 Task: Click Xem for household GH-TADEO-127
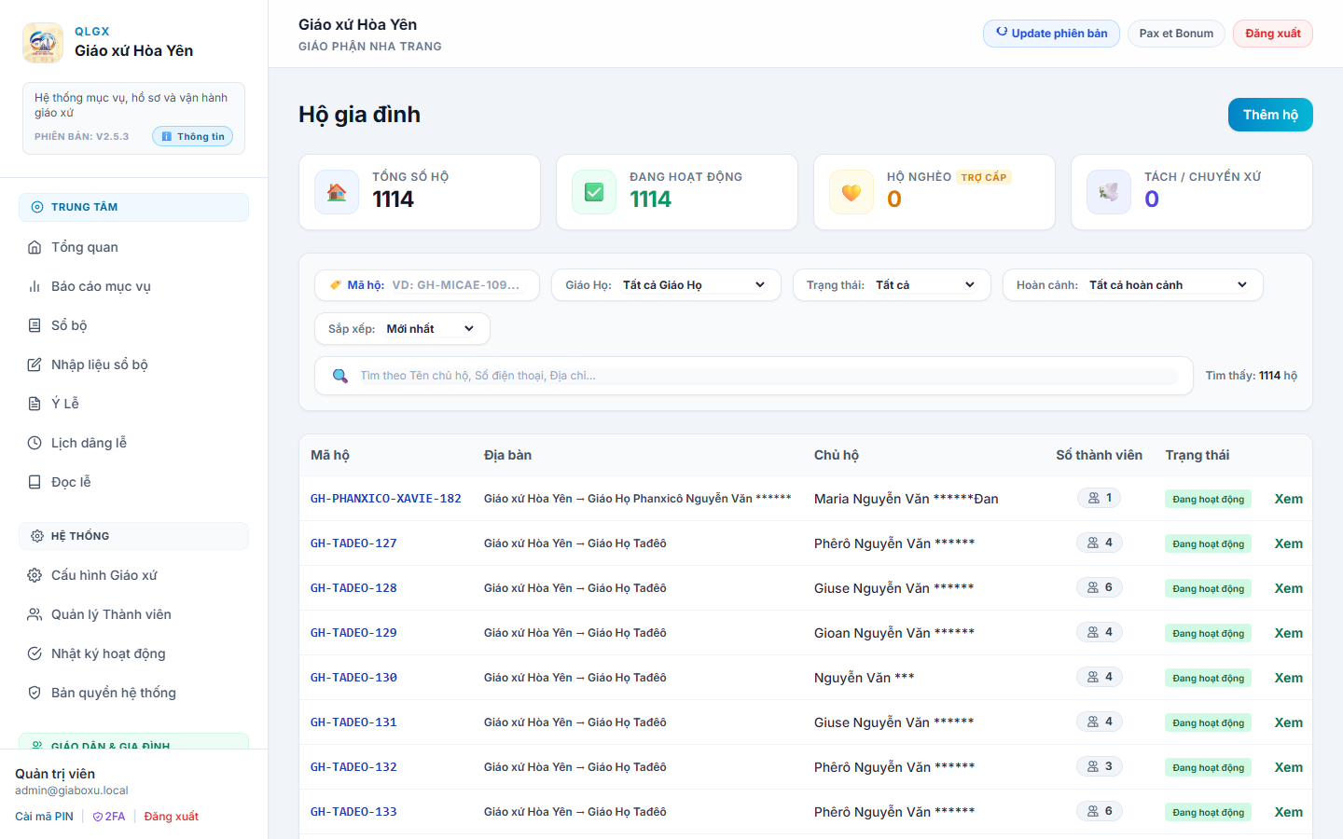click(1289, 543)
